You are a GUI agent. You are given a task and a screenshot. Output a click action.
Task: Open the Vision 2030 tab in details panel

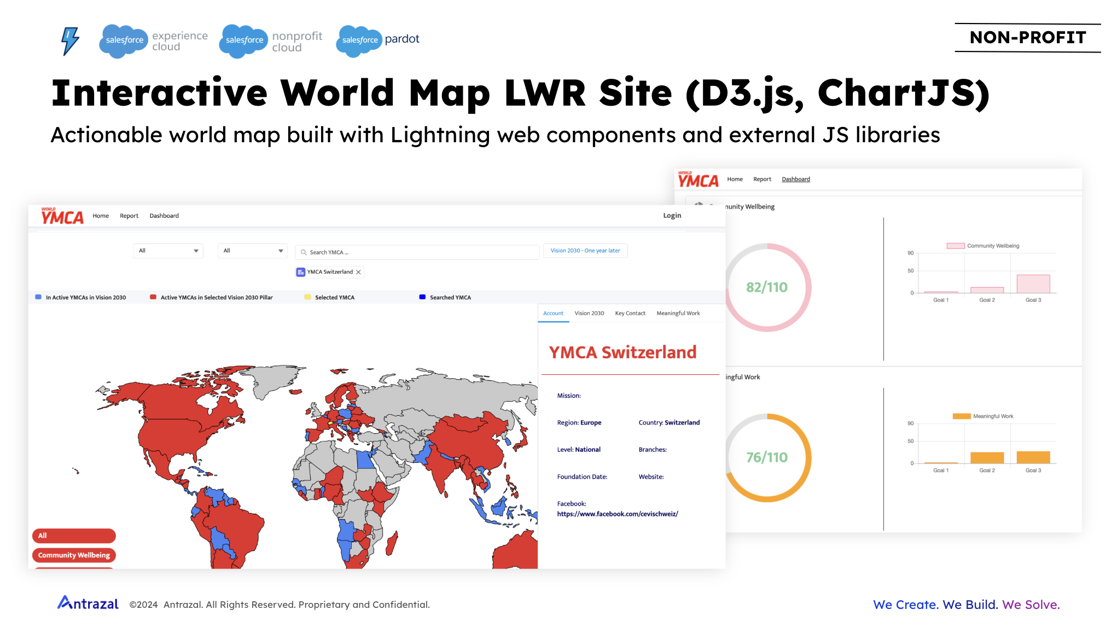pos(589,313)
